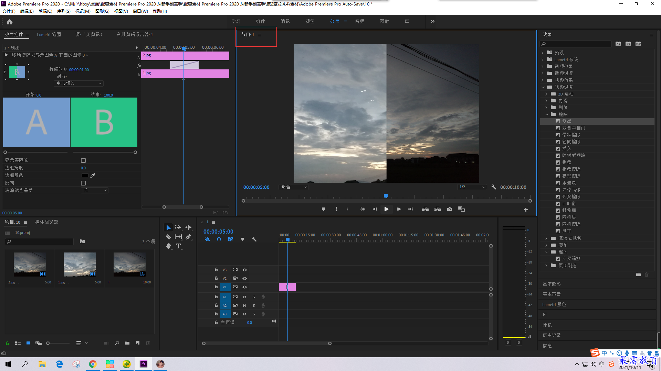Open the 窗口(W) menu
Screen dimensions: 661x371
click(140, 11)
